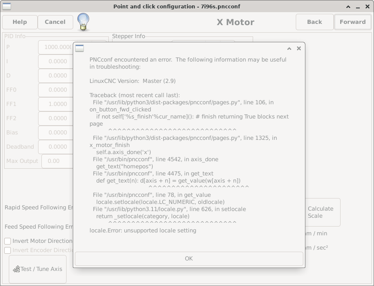The width and height of the screenshot is (374, 286).
Task: Select the P value input field
Action: coord(56,47)
